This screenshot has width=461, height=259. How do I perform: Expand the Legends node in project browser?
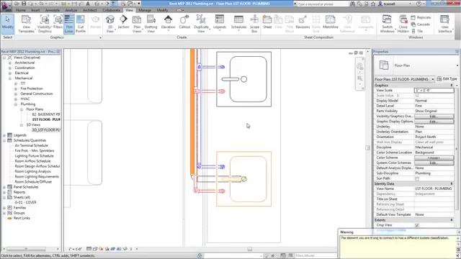tap(4, 135)
